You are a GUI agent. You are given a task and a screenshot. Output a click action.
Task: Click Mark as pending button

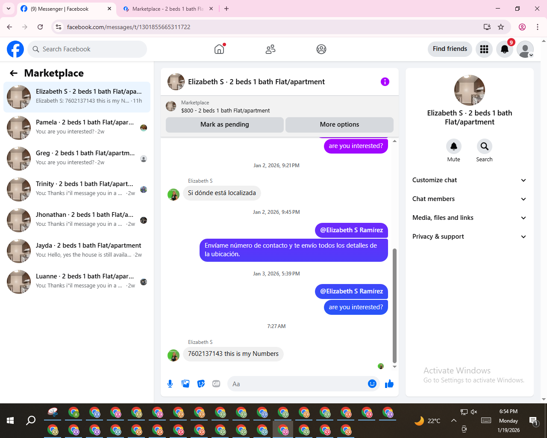(x=225, y=124)
